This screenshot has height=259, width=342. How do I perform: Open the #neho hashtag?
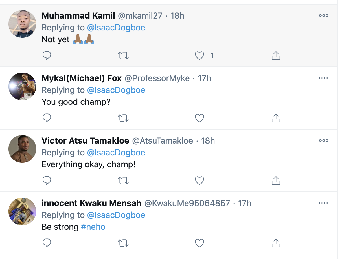tap(93, 227)
